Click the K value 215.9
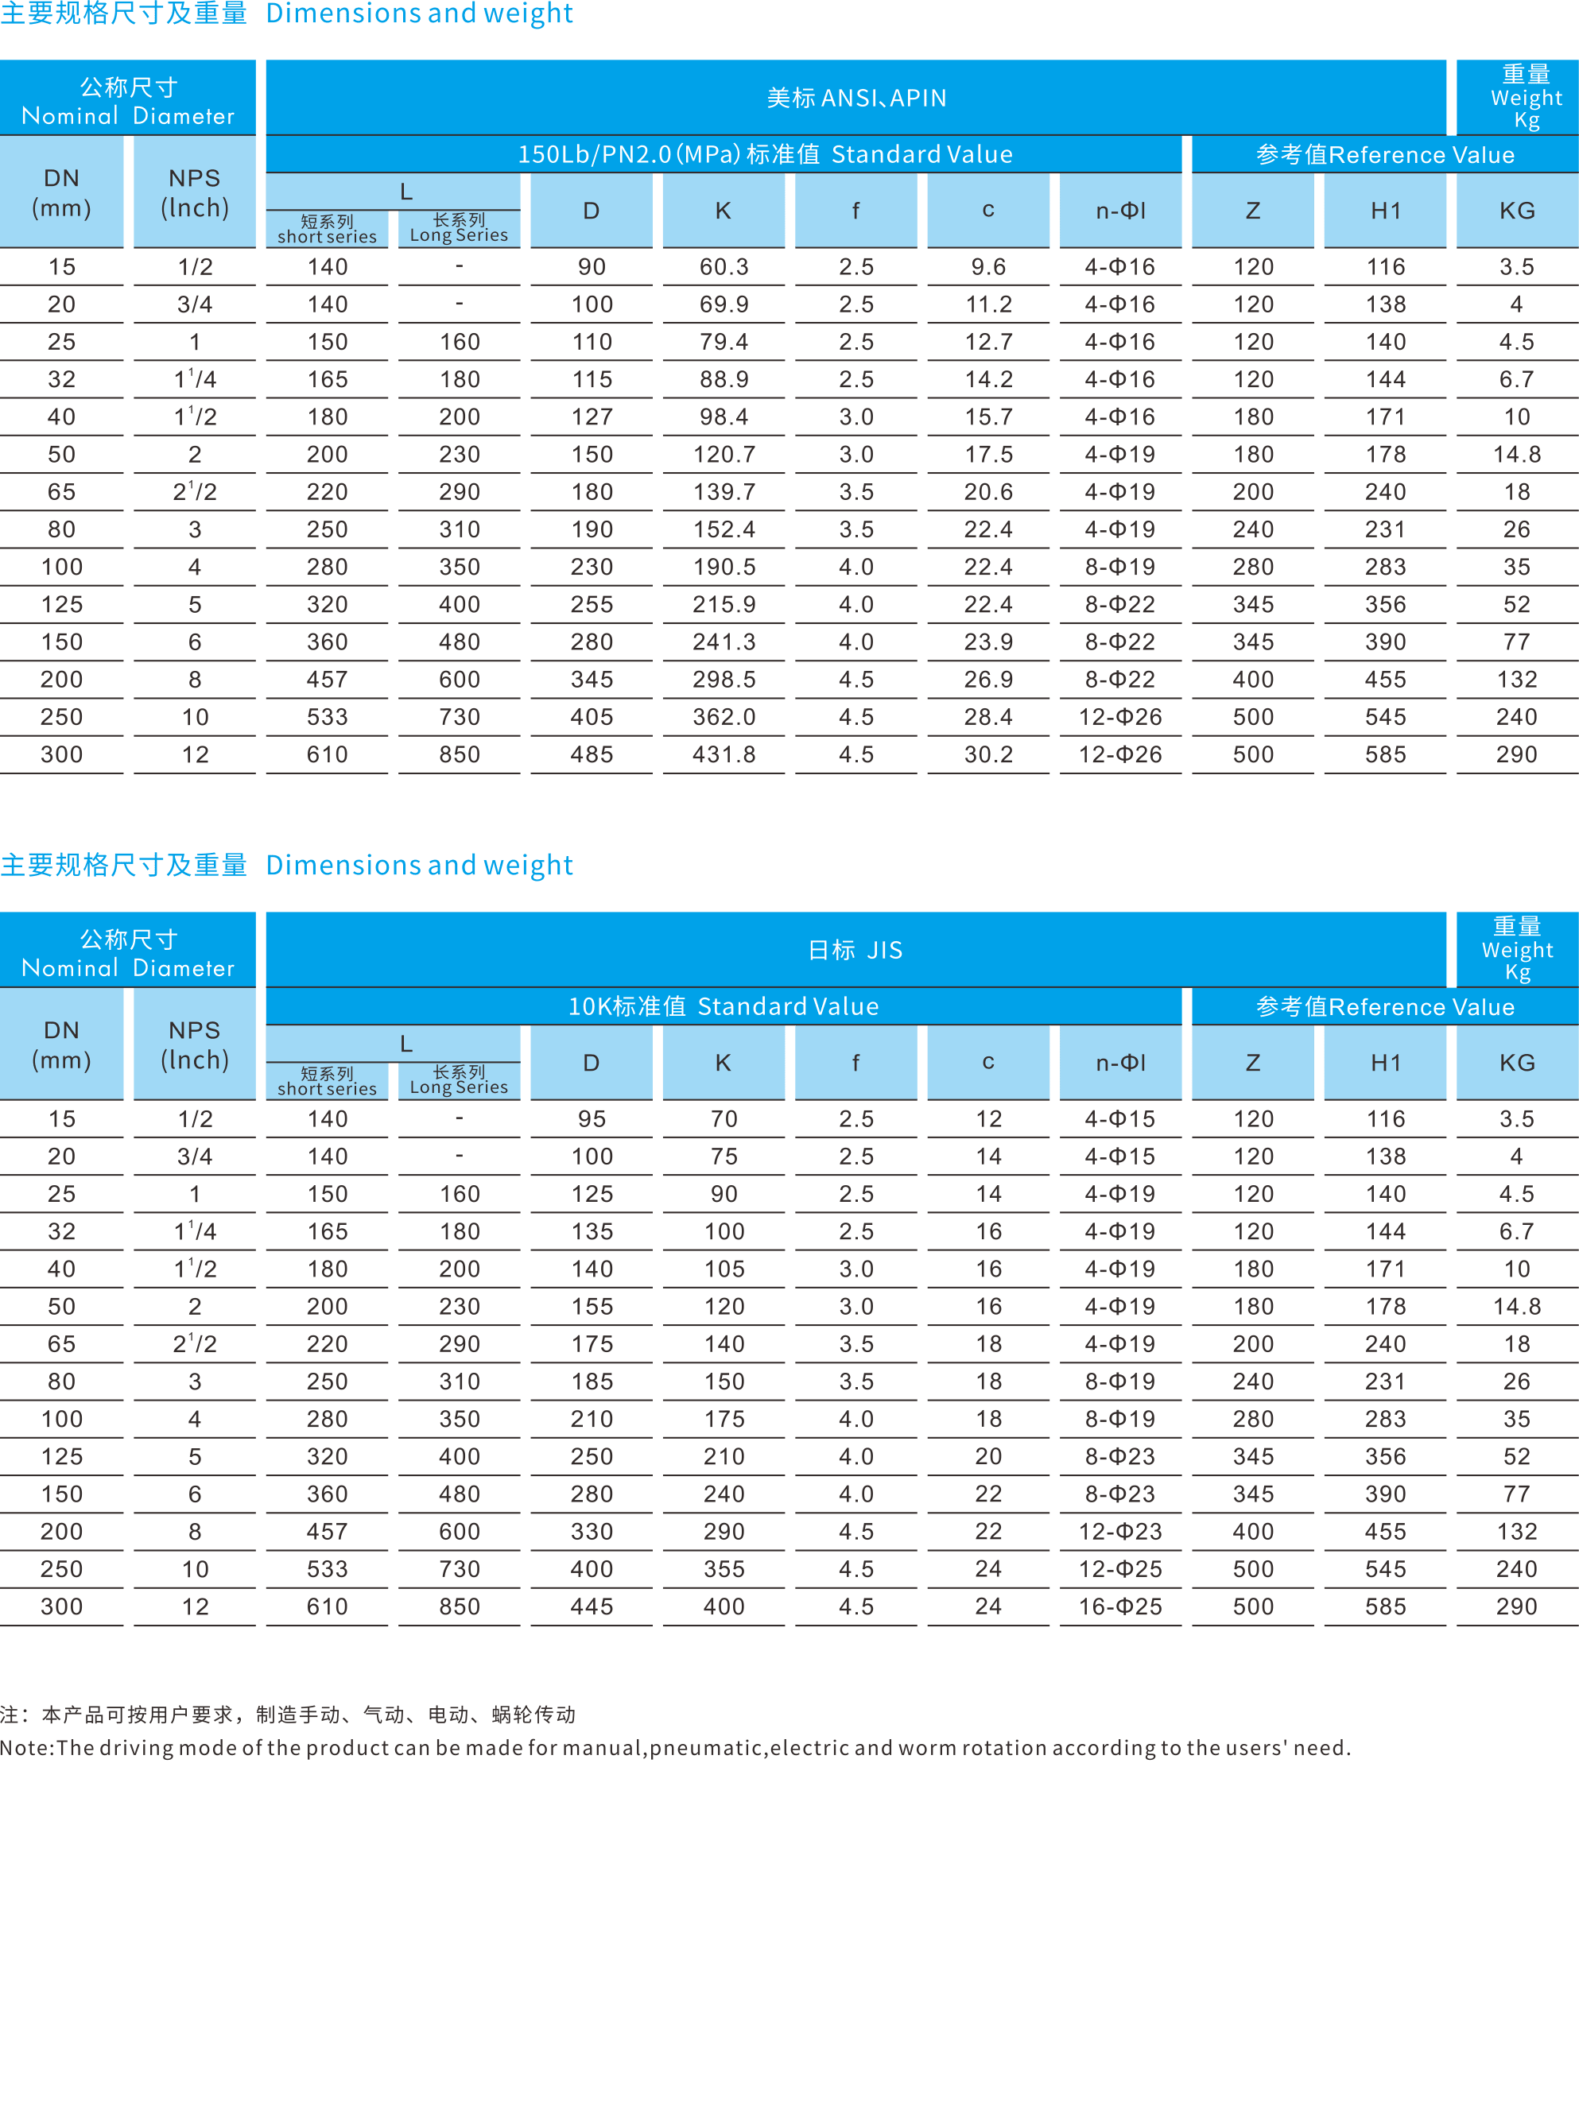 click(x=724, y=604)
